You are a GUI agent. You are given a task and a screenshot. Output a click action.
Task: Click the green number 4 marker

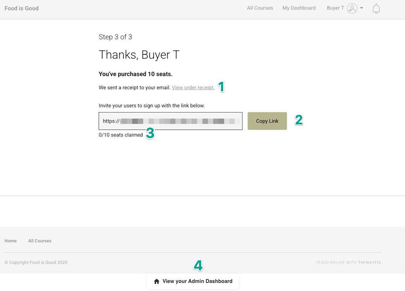[198, 265]
